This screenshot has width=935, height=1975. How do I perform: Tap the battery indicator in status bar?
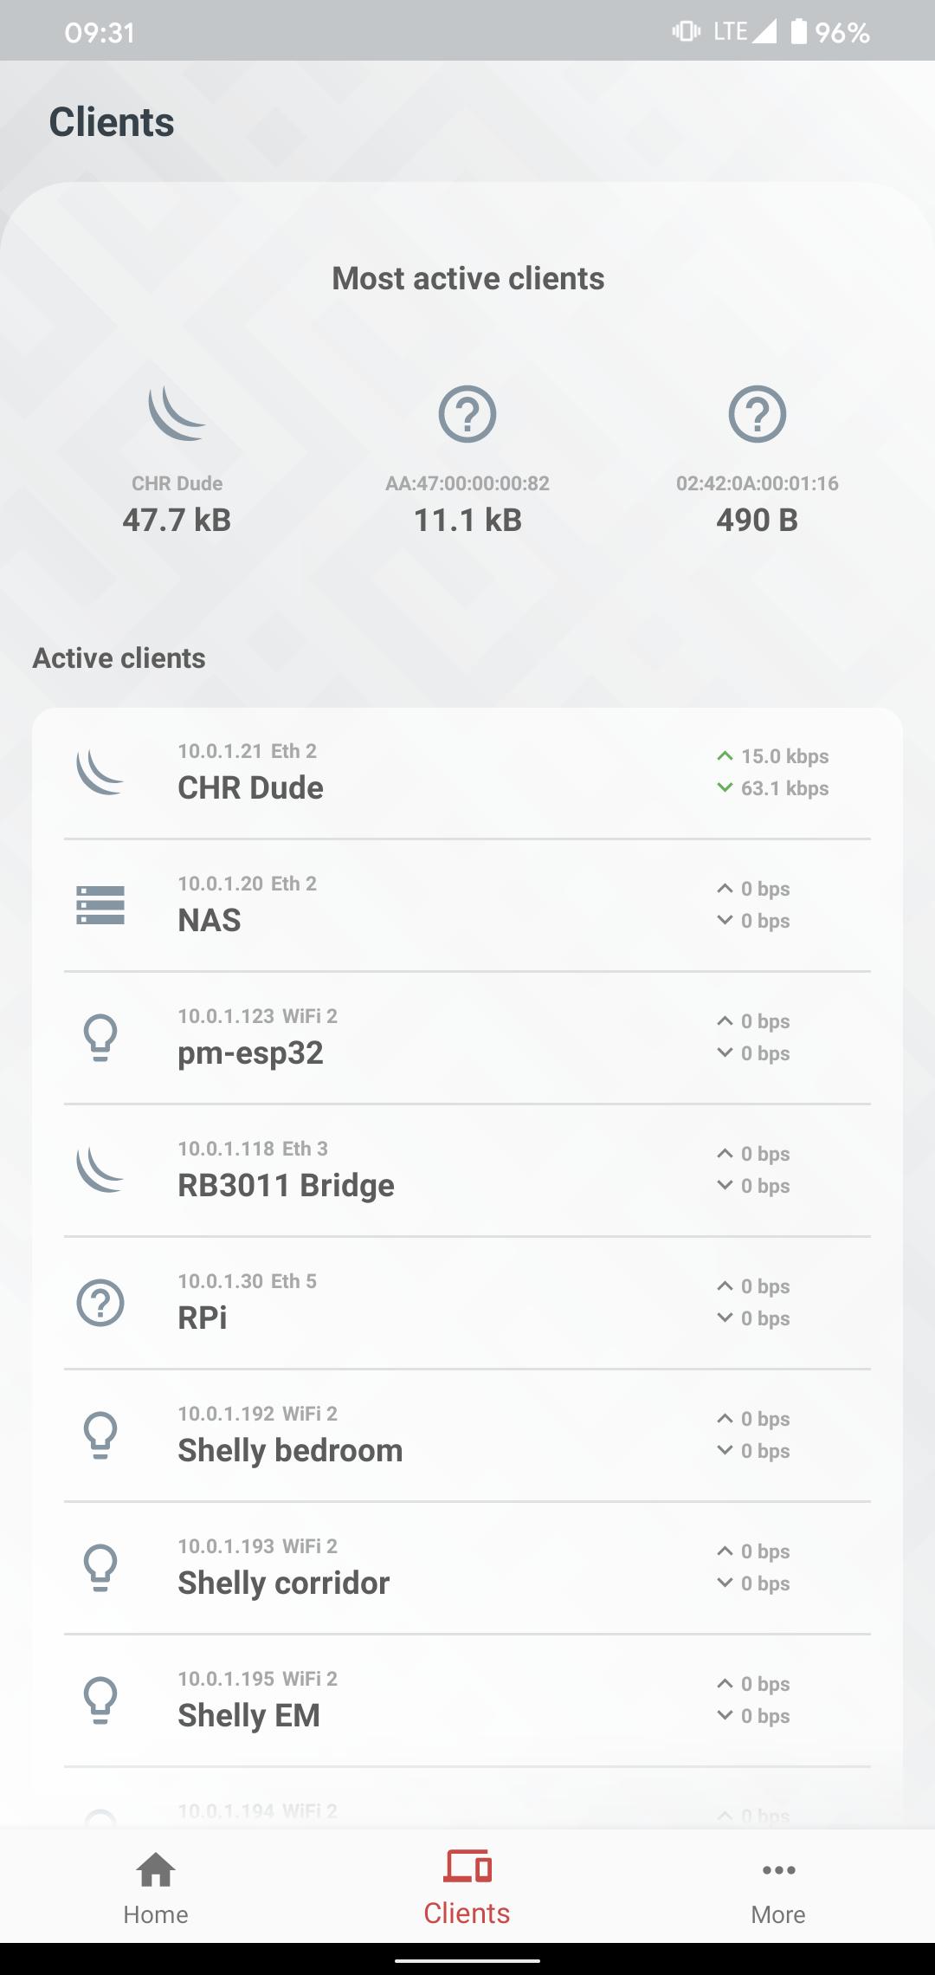pos(798,32)
